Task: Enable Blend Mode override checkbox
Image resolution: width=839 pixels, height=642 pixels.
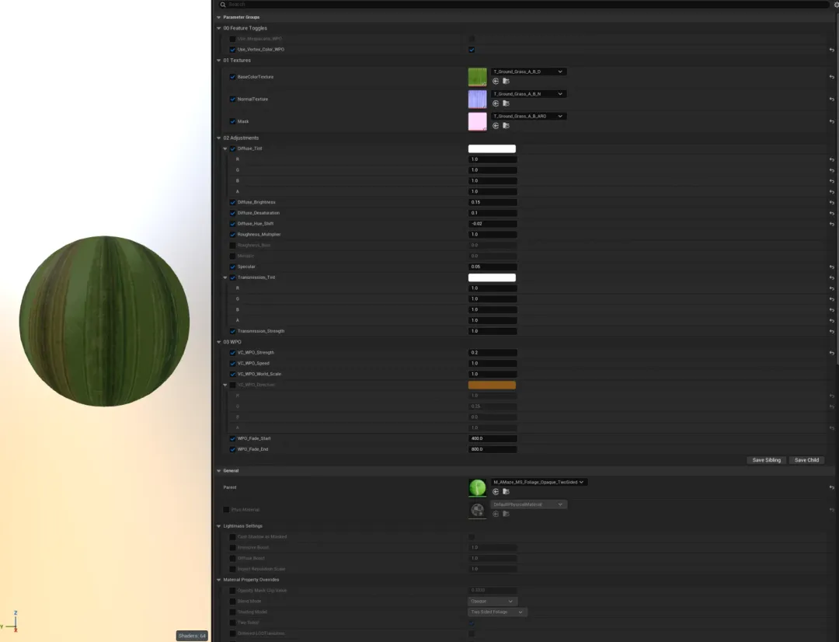Action: (232, 602)
